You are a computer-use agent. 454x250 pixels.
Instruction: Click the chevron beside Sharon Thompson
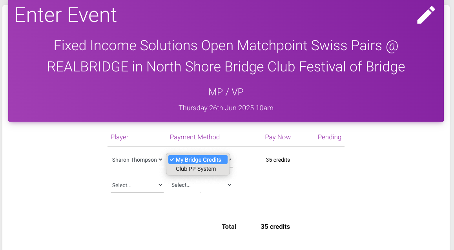tap(160, 160)
